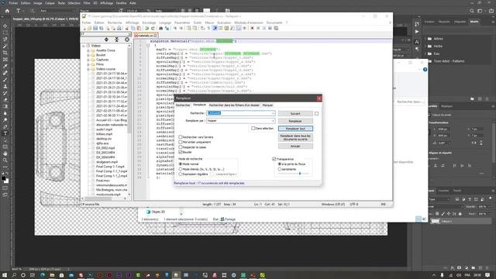
Task: Check 'Dans sélection' checkbox
Action: click(253, 129)
